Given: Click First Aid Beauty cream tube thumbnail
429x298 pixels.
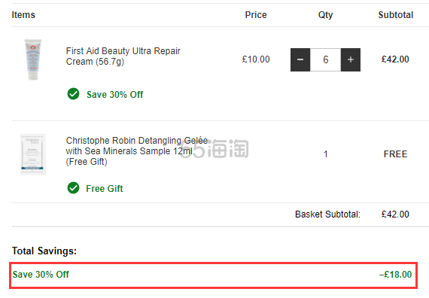Looking at the screenshot, I should coord(33,59).
